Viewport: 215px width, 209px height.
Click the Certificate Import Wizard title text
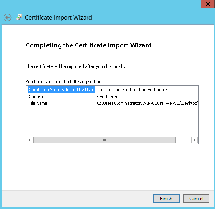(59, 18)
